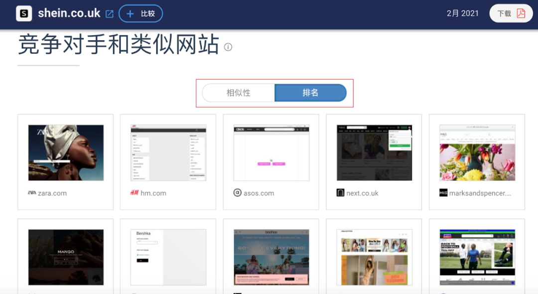This screenshot has height=294, width=538.
Task: Click the ASOS favicon icon
Action: [238, 193]
